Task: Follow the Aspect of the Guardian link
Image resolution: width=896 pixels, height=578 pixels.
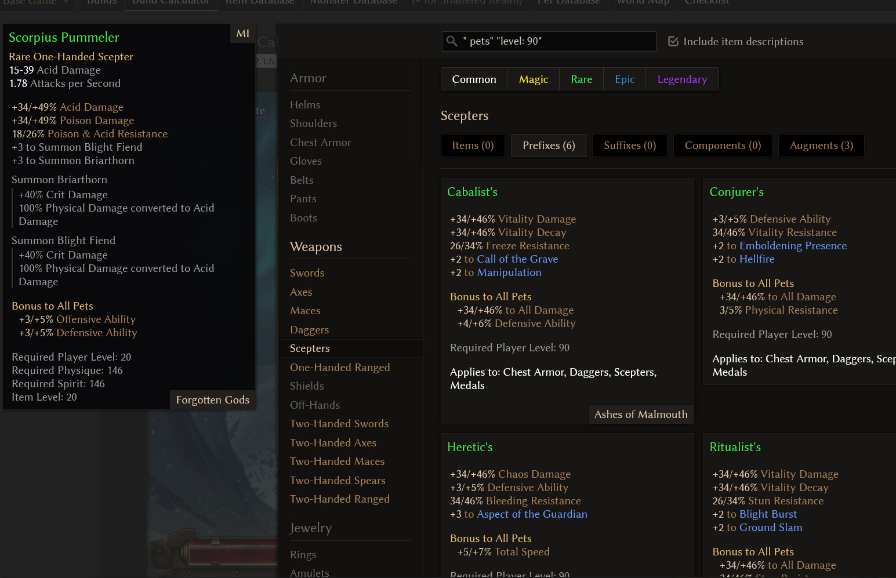Action: pos(532,514)
